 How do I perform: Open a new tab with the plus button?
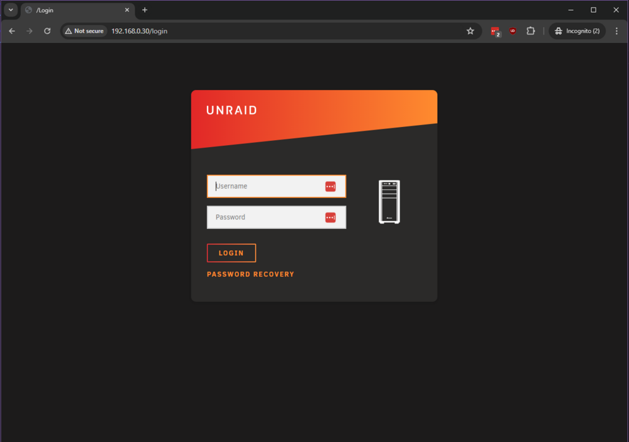(145, 10)
